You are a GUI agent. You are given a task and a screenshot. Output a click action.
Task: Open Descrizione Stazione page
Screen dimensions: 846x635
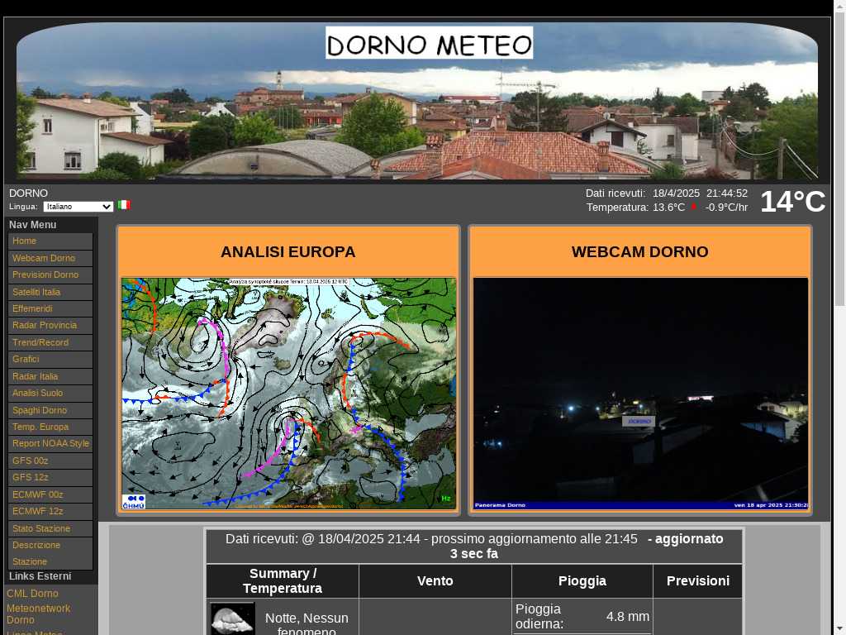tap(50, 553)
